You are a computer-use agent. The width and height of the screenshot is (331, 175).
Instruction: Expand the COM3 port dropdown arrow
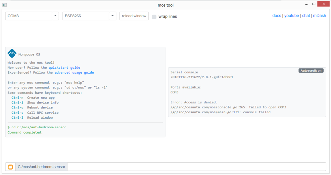55,16
